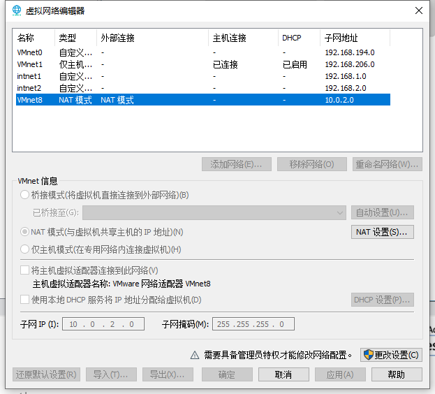Click the 移除网络(O) button
The image size is (435, 394).
pyautogui.click(x=312, y=164)
